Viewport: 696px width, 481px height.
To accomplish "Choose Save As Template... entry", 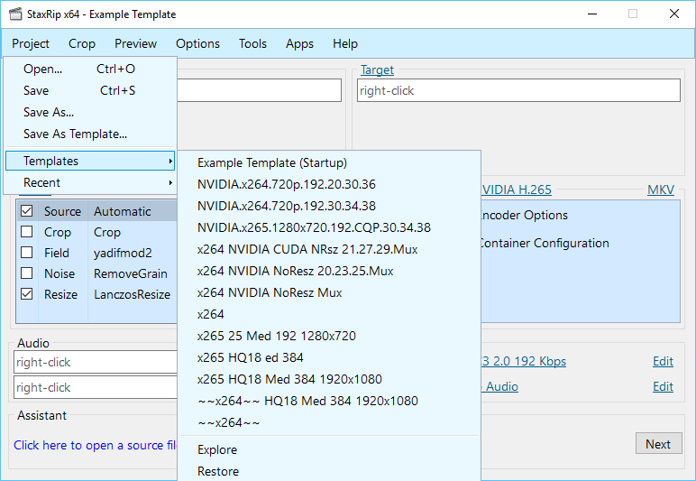I will 90,134.
